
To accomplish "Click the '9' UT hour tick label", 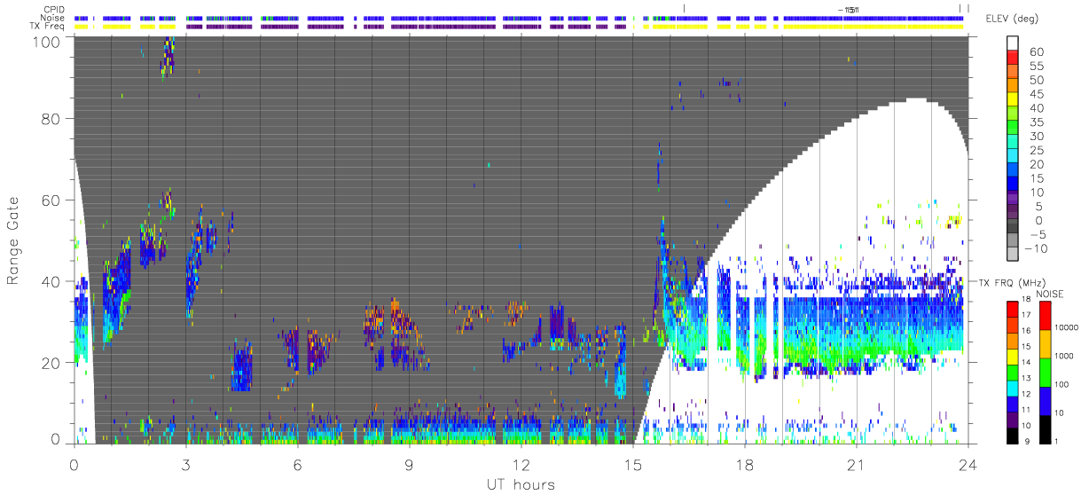I will click(409, 464).
